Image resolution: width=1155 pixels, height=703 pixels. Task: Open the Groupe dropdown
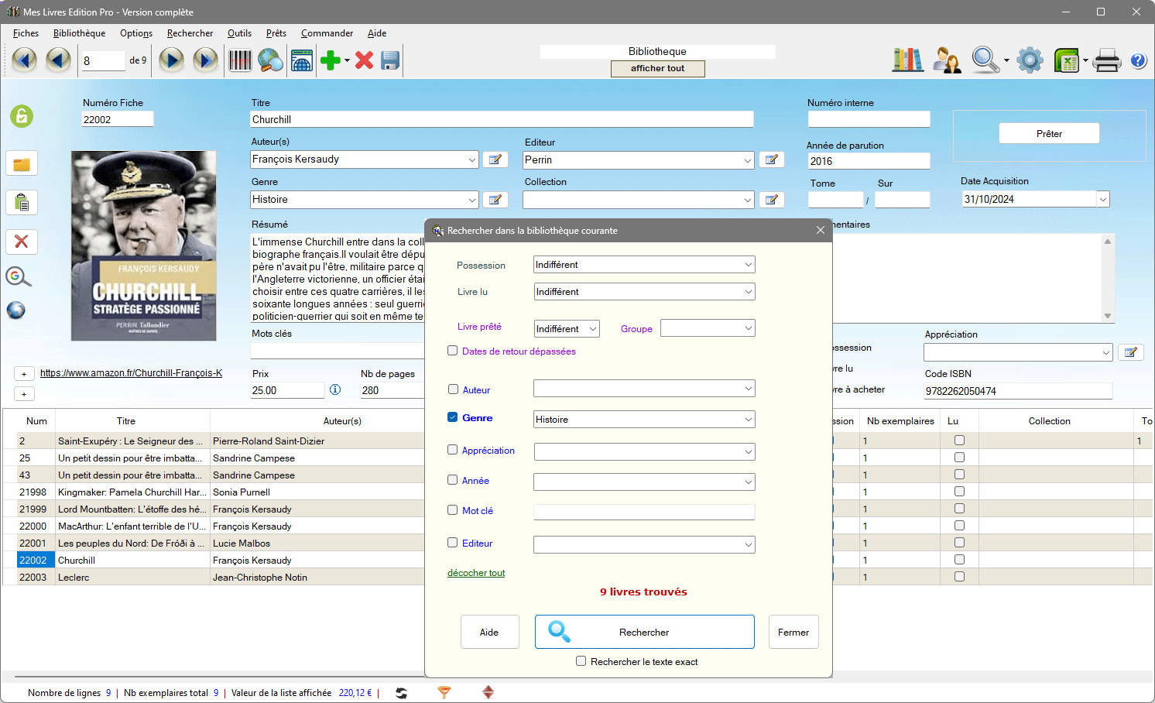tap(708, 328)
